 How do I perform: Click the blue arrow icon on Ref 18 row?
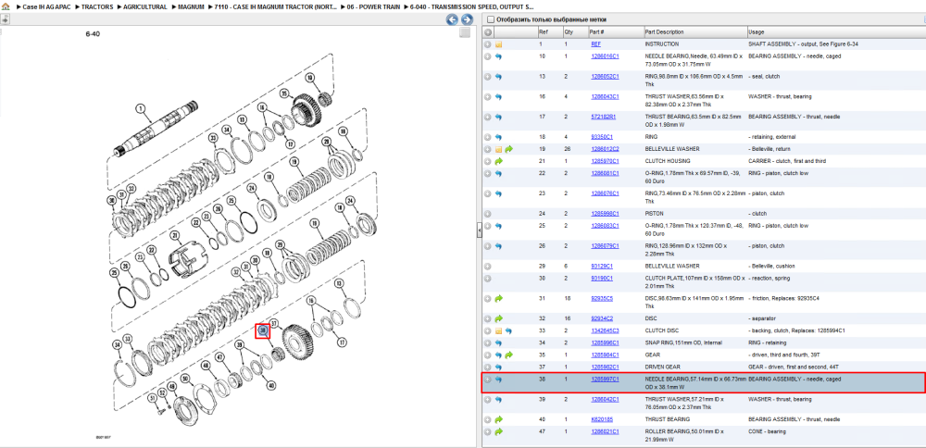(x=498, y=137)
